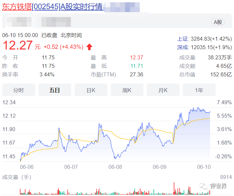Screen dimensions: 234x196
Task: Click the 成交量 (手) volume chart label
Action: pos(17,177)
